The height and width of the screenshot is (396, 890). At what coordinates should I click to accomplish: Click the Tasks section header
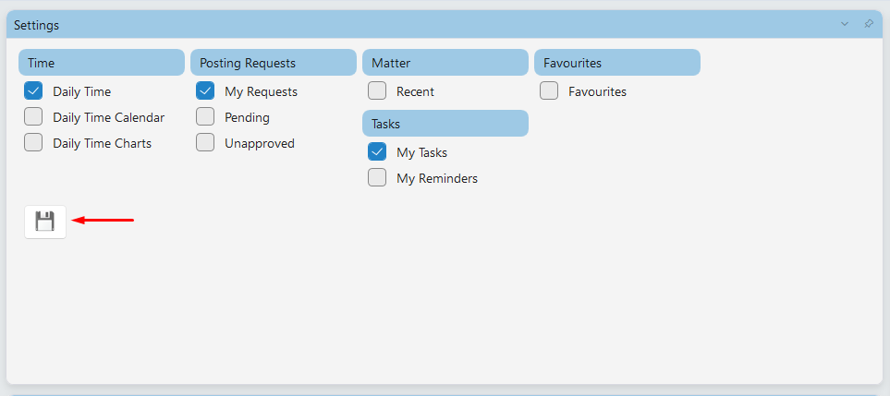tap(445, 124)
